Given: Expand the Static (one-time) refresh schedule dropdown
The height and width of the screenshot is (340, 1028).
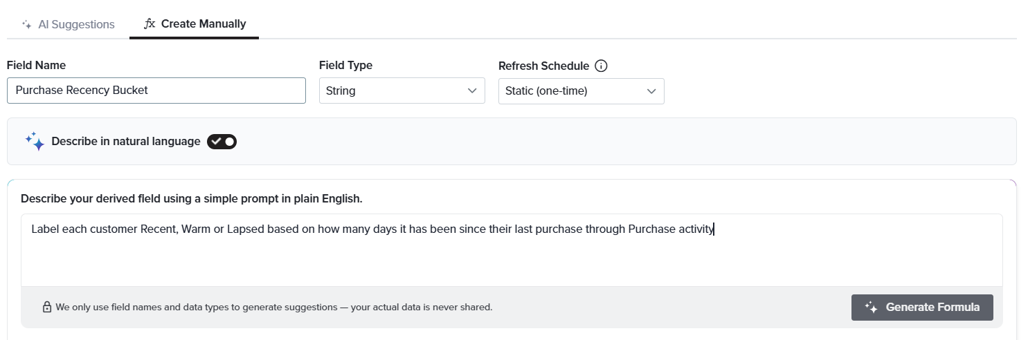Looking at the screenshot, I should pos(581,91).
